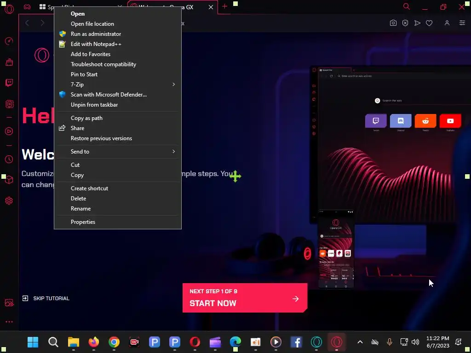The image size is (471, 353).
Task: Open taskbar microphone icon
Action: pyautogui.click(x=390, y=342)
